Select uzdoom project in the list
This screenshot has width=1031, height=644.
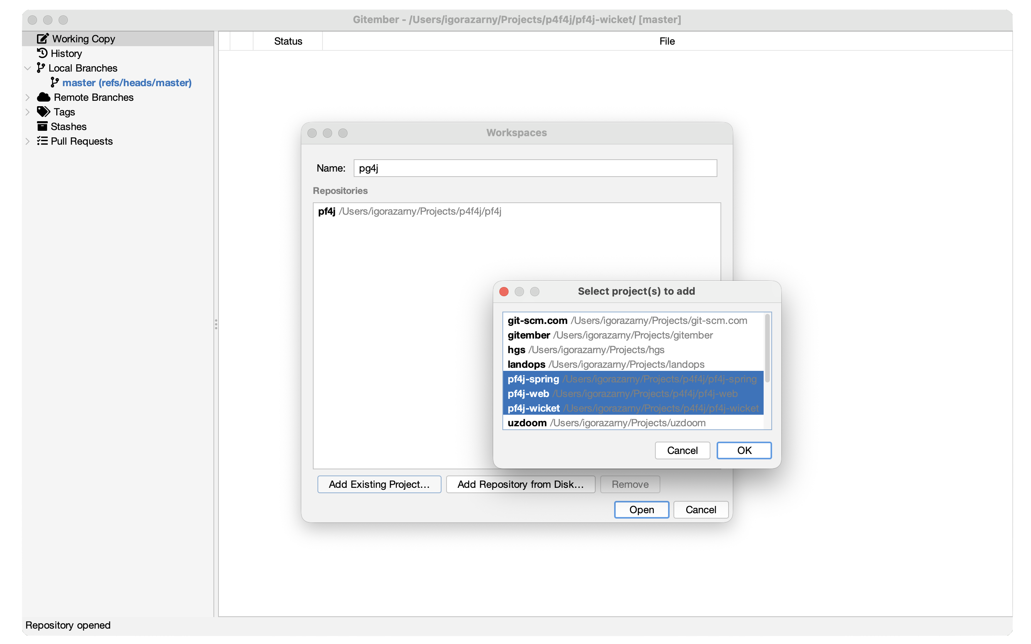pos(633,423)
